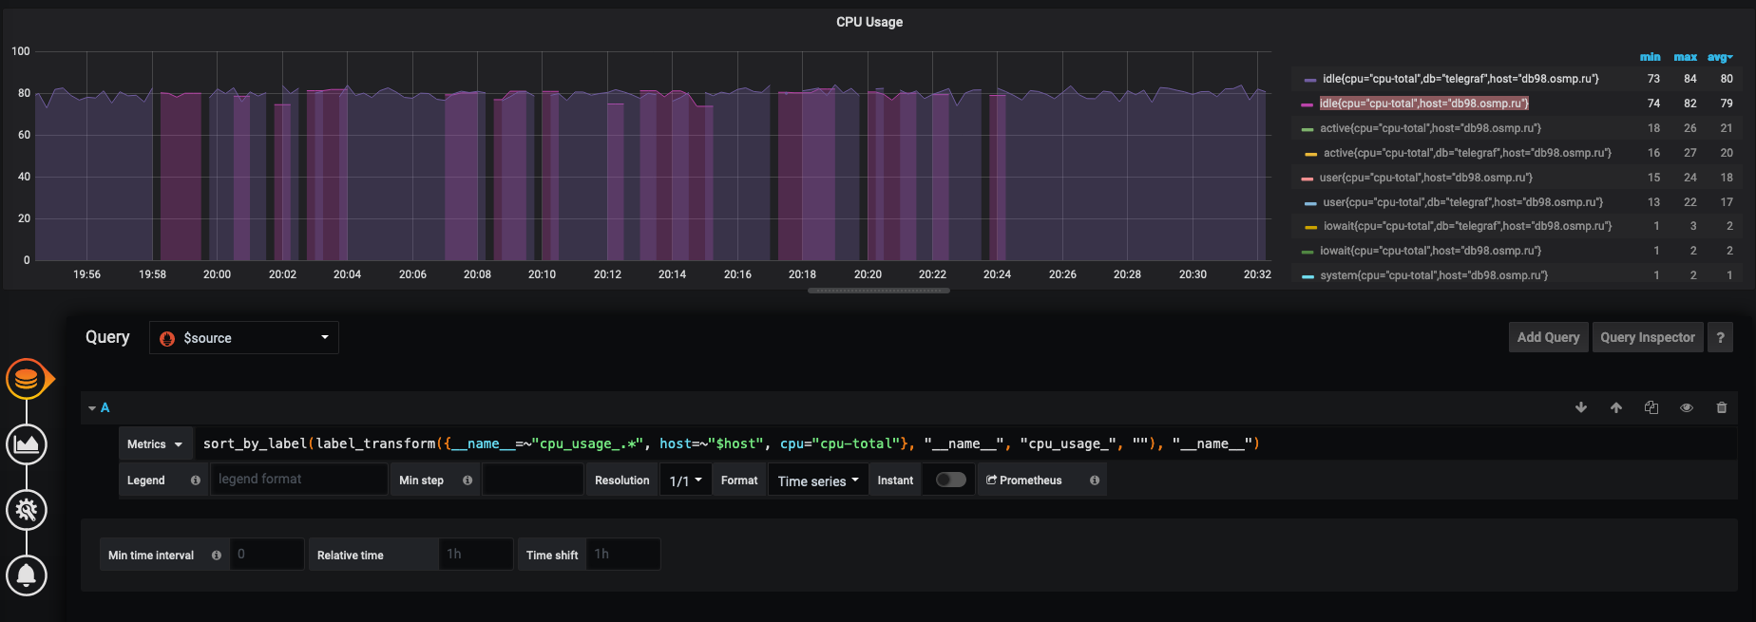Screen dimensions: 1756x622
Task: Click the PromQL query expression editor
Action: 965,443
